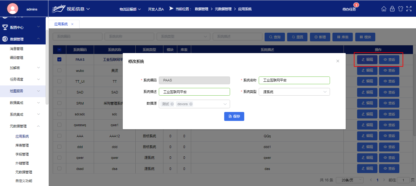Expand the 配置中心 sidebar section
Image resolution: width=416 pixels, height=186 pixels.
[x=23, y=27]
